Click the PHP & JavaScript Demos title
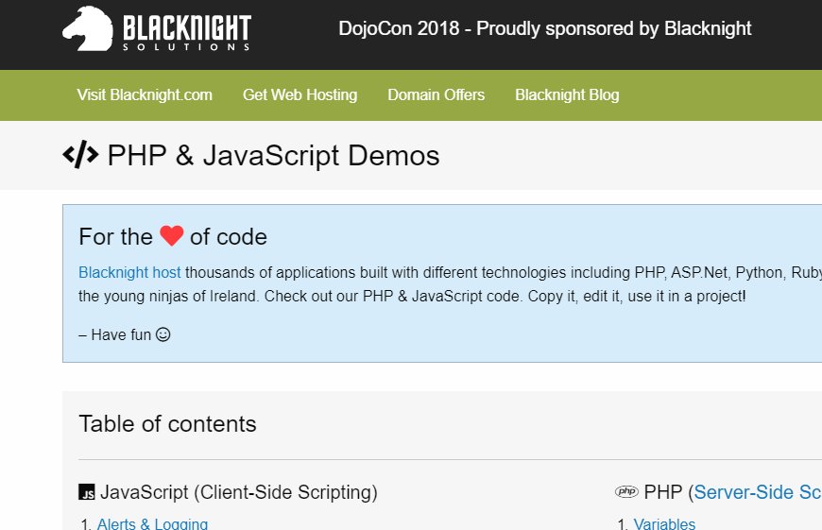822x530 pixels. point(273,156)
